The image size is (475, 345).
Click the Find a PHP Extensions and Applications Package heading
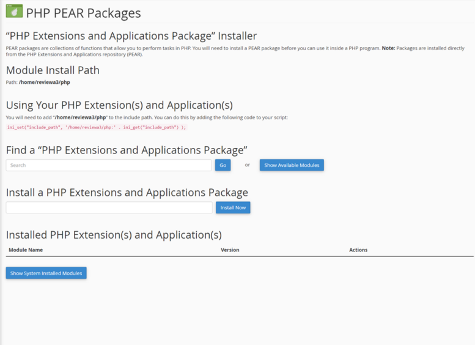[127, 150]
